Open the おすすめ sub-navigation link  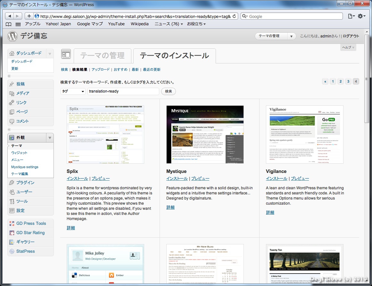click(x=120, y=69)
